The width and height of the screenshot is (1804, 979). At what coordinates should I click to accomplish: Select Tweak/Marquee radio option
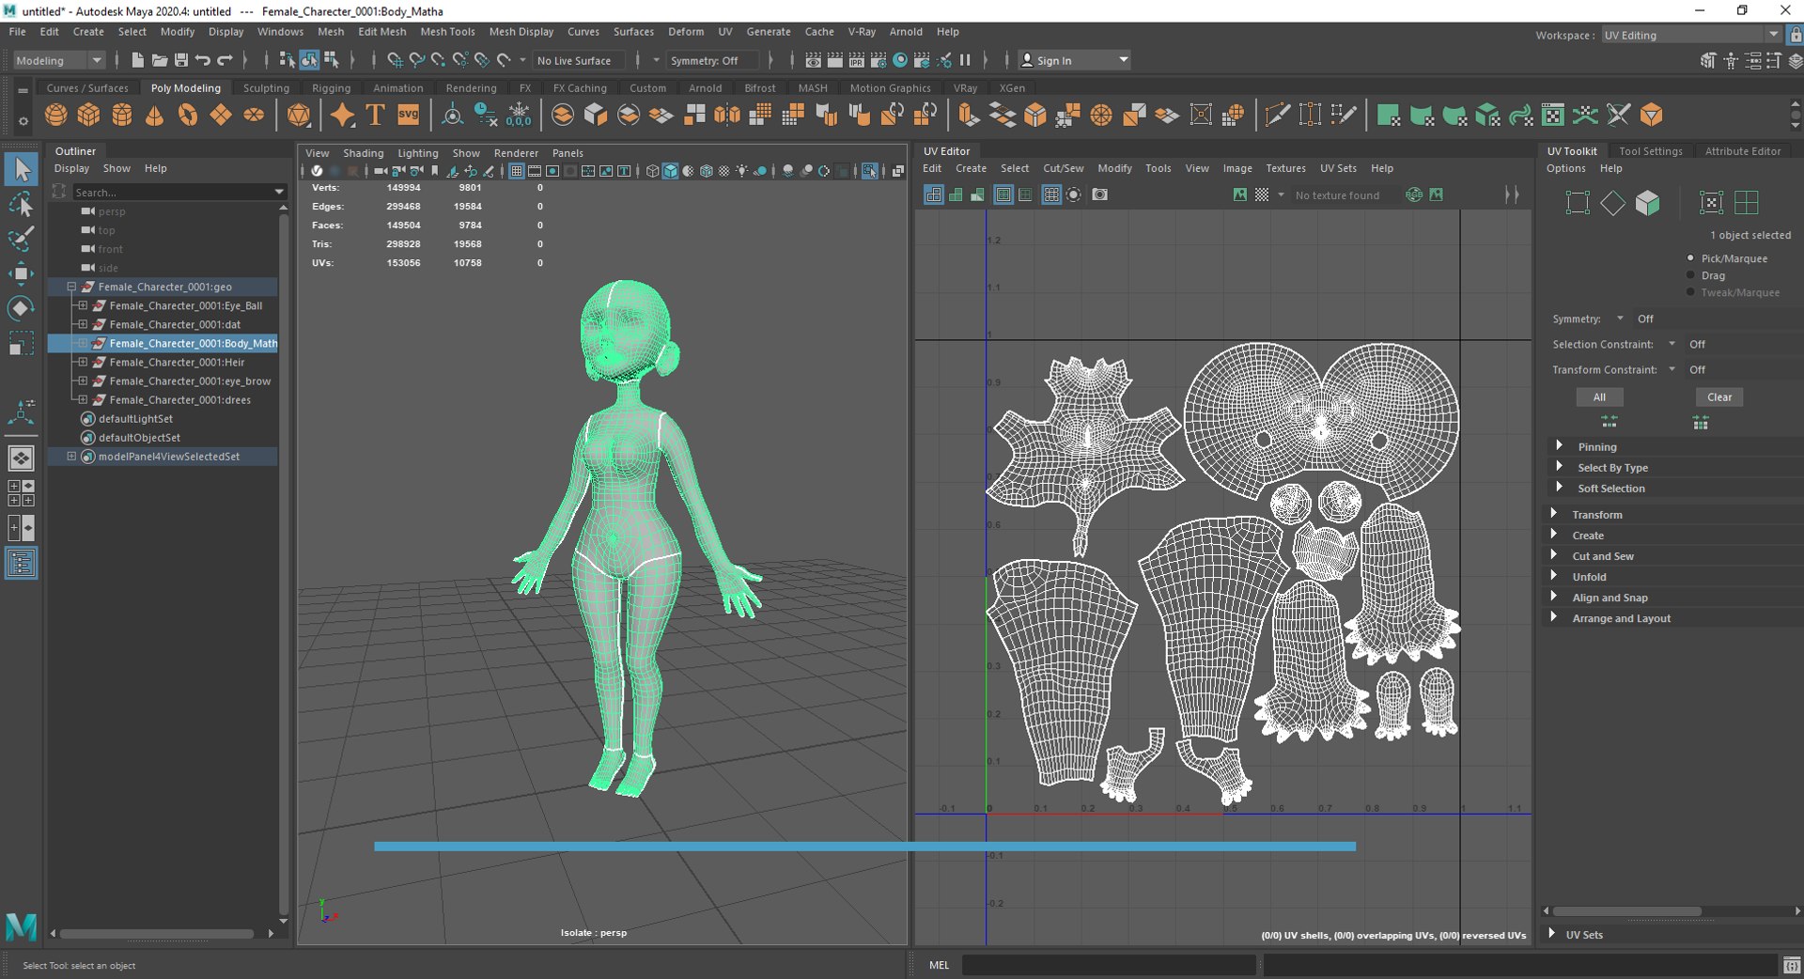[1690, 292]
